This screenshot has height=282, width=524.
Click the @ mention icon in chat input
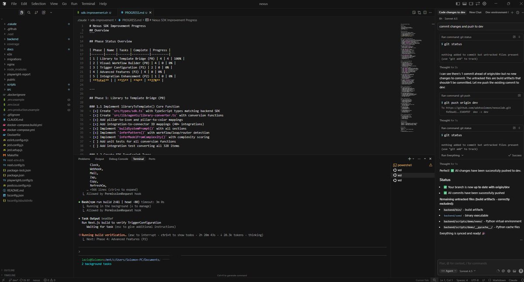[x=503, y=271]
